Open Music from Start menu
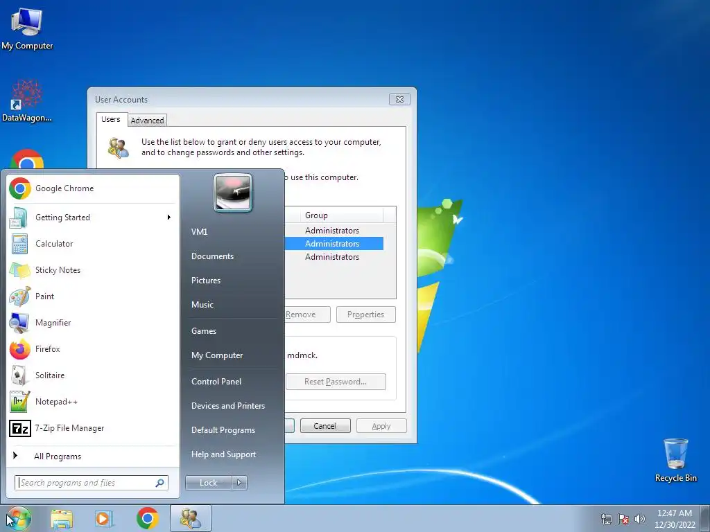The width and height of the screenshot is (710, 532). pyautogui.click(x=202, y=305)
